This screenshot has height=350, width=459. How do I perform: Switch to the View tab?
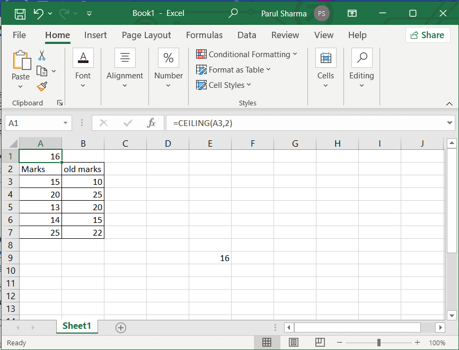coord(324,35)
